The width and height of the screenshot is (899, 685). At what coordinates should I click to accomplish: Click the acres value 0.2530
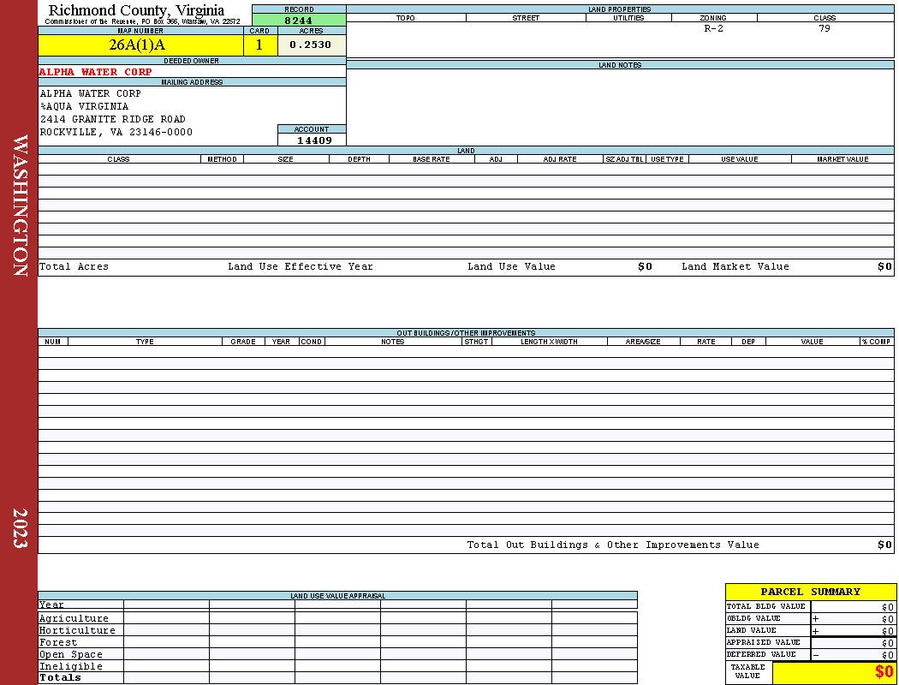coord(312,45)
